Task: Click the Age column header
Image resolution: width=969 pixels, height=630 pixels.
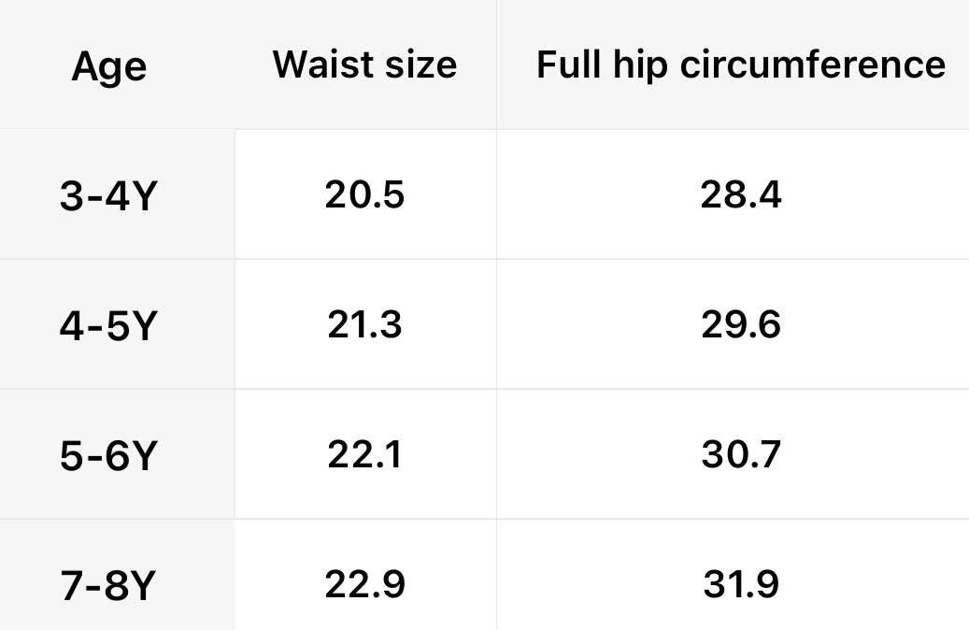Action: click(x=108, y=66)
